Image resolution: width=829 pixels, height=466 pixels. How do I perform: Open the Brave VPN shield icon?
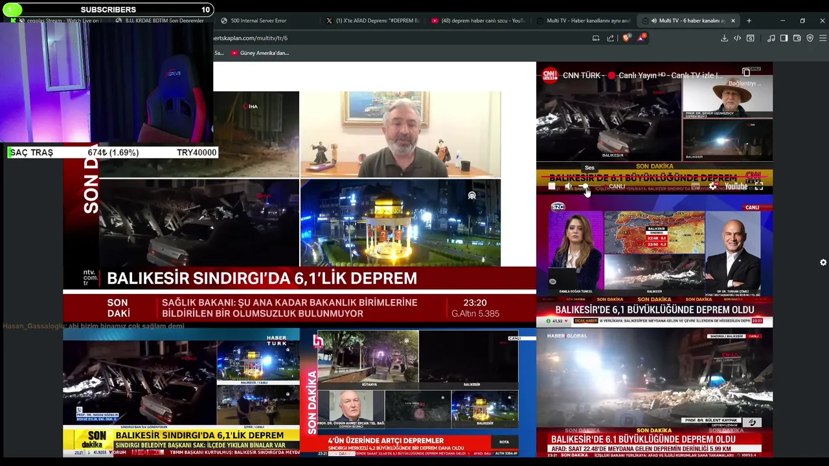[x=810, y=38]
